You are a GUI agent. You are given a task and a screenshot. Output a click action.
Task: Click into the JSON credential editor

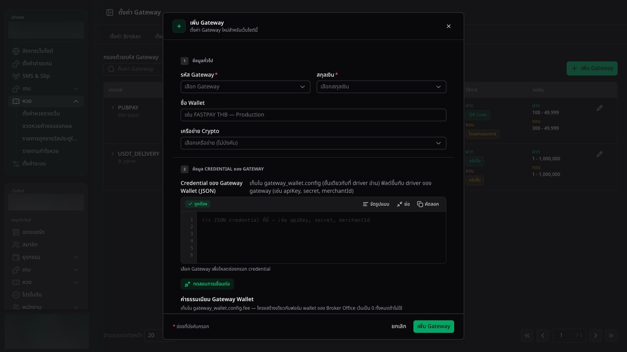pyautogui.click(x=321, y=237)
